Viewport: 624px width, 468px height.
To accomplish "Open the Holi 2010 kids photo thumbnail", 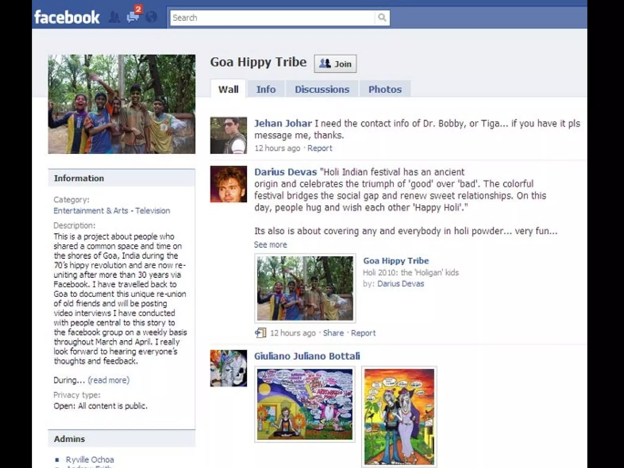I will tap(305, 288).
